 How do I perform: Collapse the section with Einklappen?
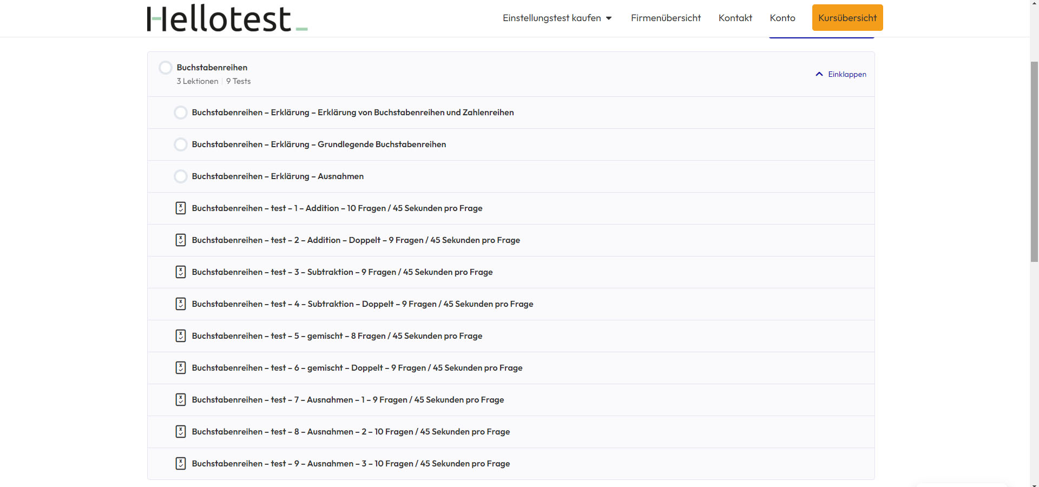coord(841,74)
